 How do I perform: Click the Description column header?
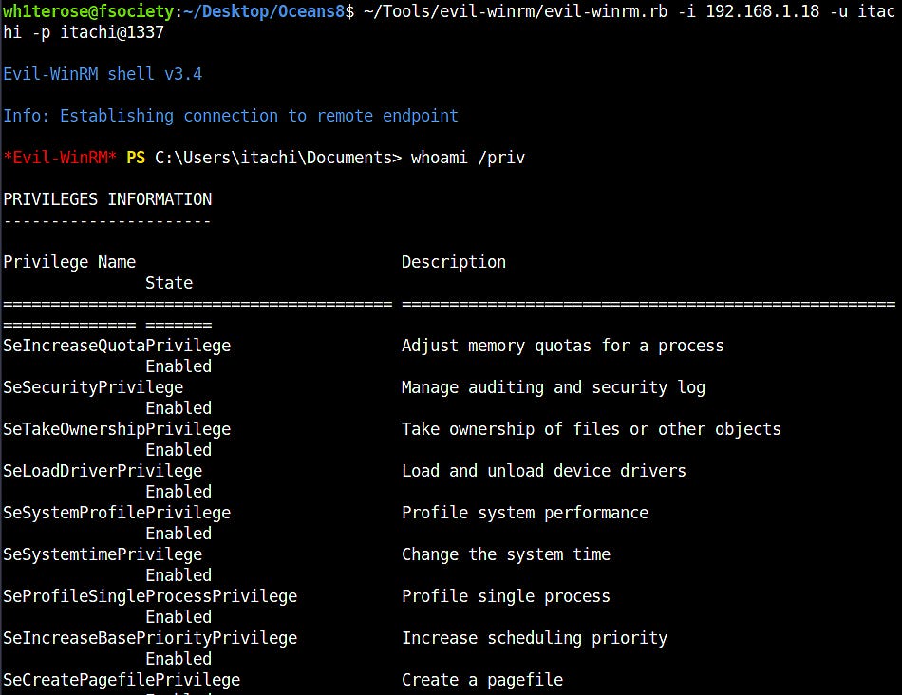[454, 262]
